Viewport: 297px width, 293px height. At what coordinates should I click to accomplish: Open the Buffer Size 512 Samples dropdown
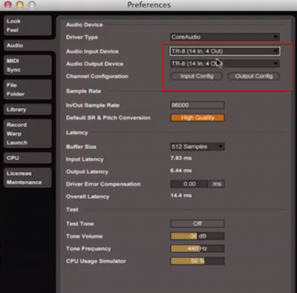click(198, 147)
